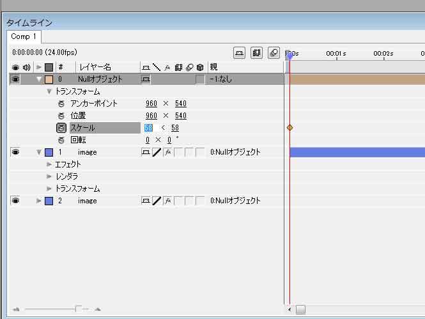Click the zoom-in mountain icon beside the slider
The image size is (425, 319).
pos(98,309)
